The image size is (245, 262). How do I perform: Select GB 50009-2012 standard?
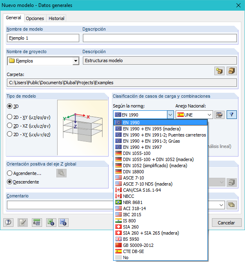coord(160,245)
